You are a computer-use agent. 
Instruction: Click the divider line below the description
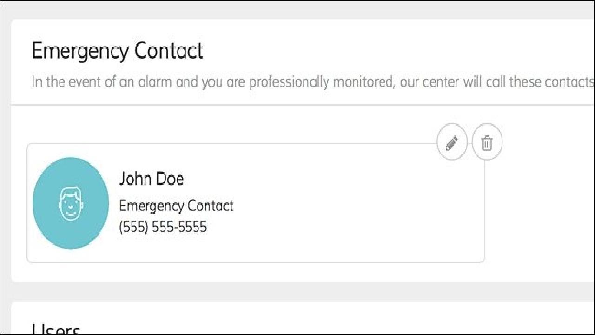tap(297, 105)
